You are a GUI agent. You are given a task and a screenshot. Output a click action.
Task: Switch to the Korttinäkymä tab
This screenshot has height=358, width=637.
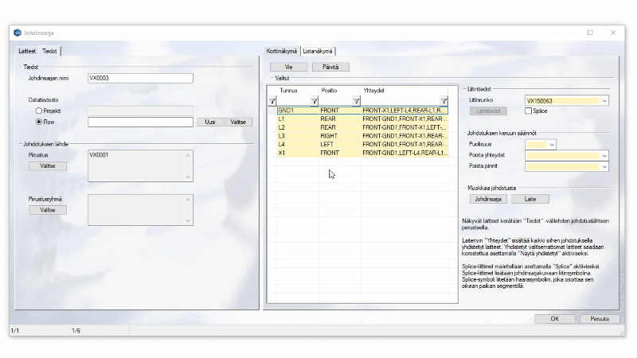(x=282, y=51)
